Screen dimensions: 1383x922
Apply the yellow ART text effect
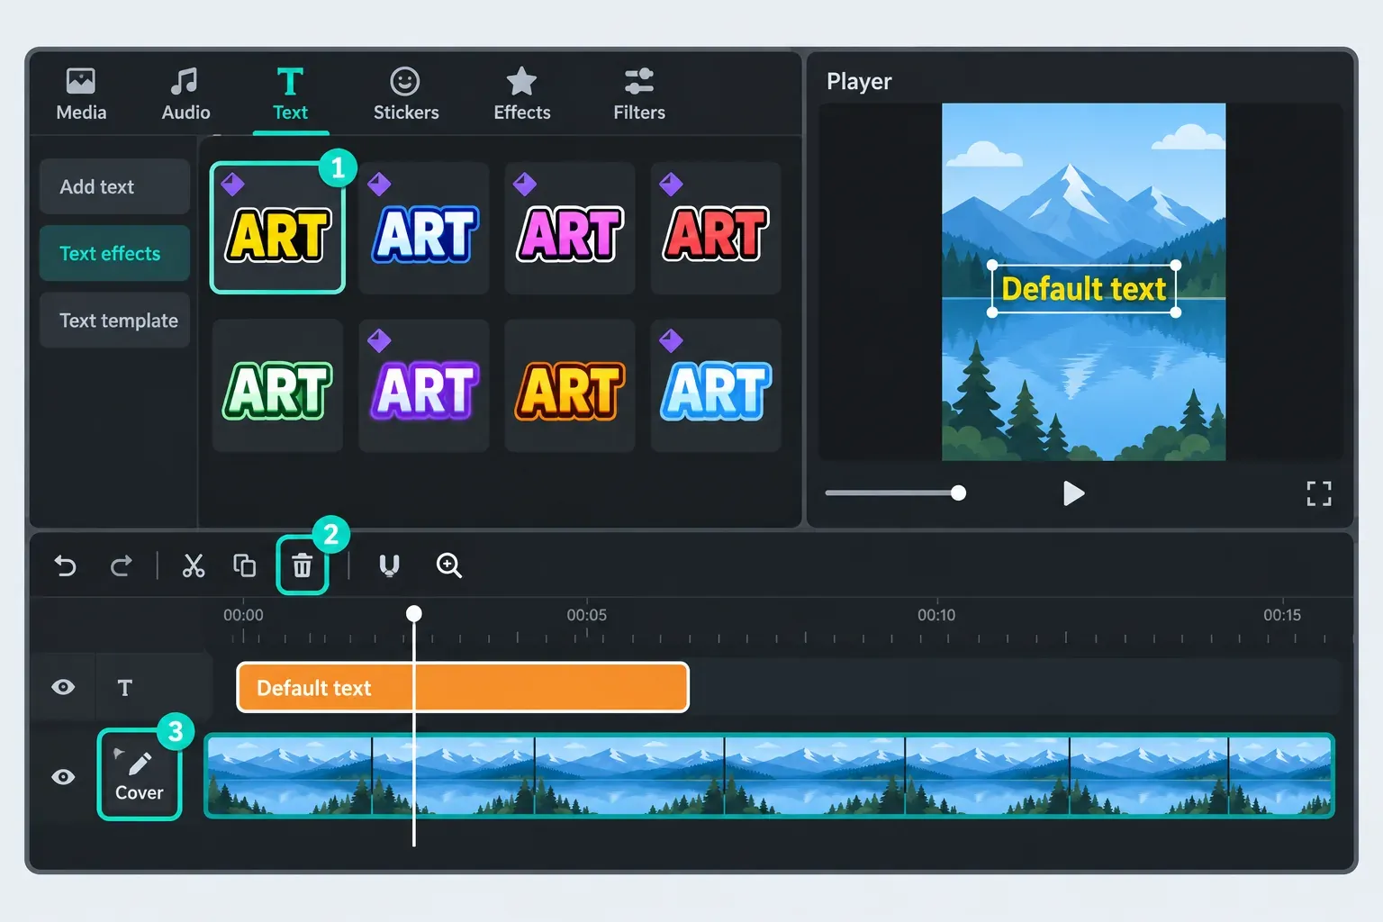(x=277, y=229)
